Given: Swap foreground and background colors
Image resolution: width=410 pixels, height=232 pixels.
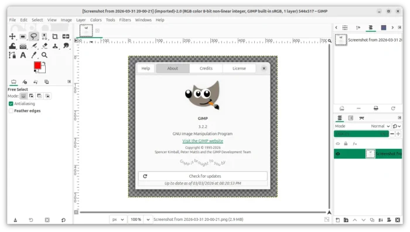Looking at the screenshot, I should coord(44,63).
